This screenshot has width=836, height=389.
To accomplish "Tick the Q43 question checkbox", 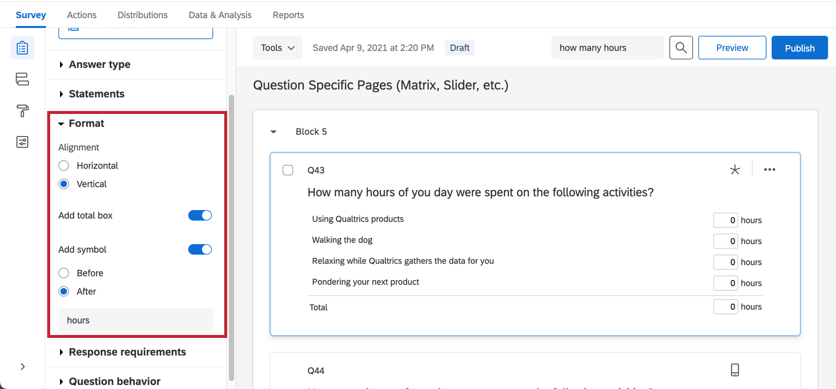I will tap(288, 170).
